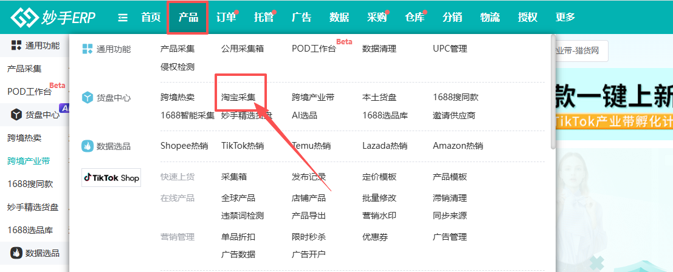
Task: Open 单品折扣
Action: coord(238,237)
